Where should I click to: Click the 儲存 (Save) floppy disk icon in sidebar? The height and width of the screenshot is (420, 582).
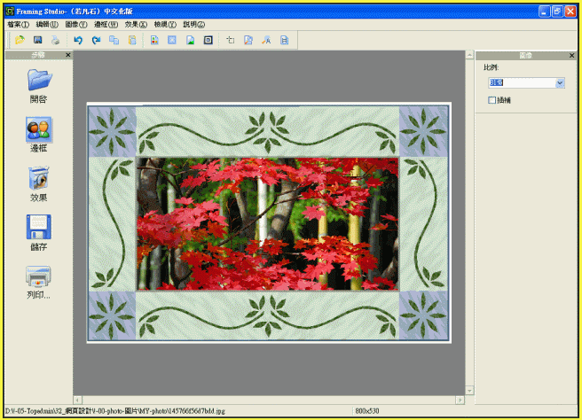39,227
